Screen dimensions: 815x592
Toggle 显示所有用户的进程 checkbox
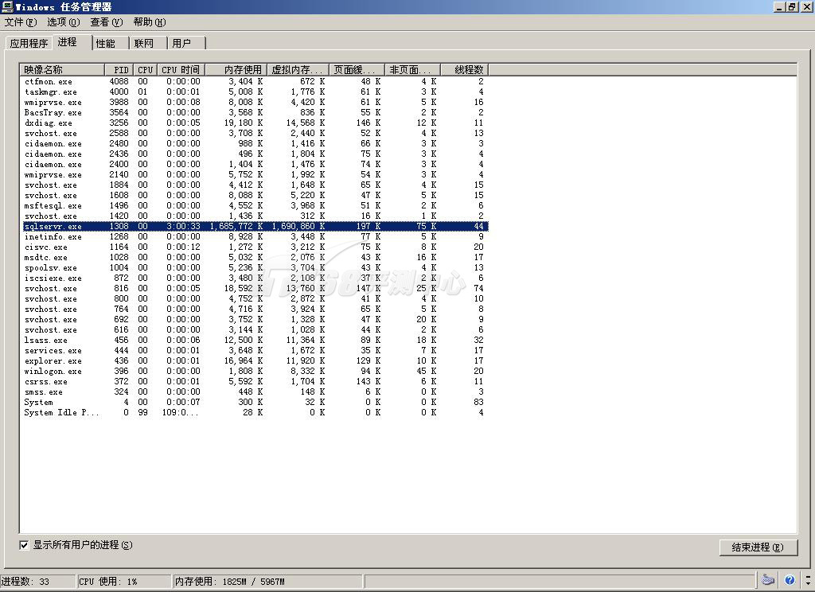[24, 545]
